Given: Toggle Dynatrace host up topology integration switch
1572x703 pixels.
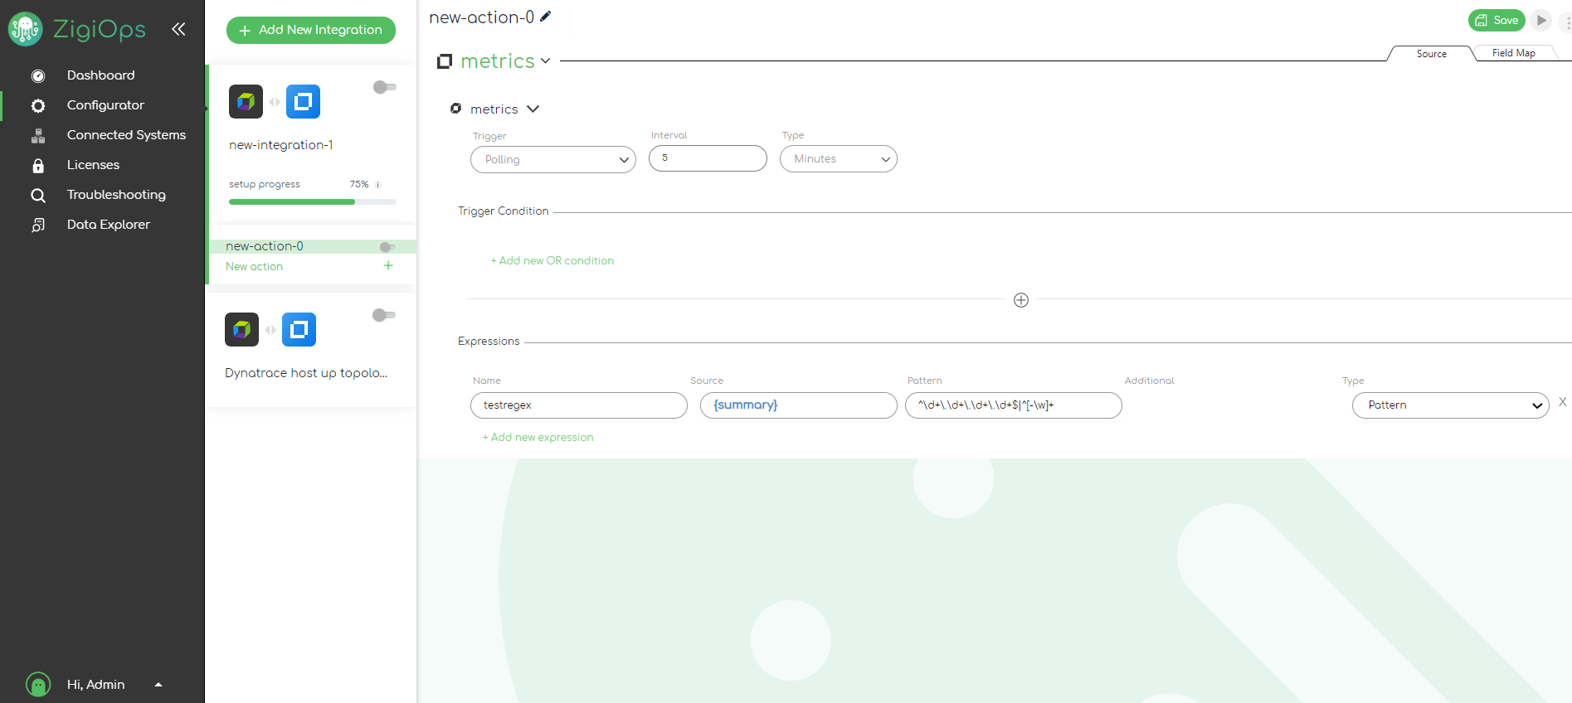Looking at the screenshot, I should click(383, 315).
